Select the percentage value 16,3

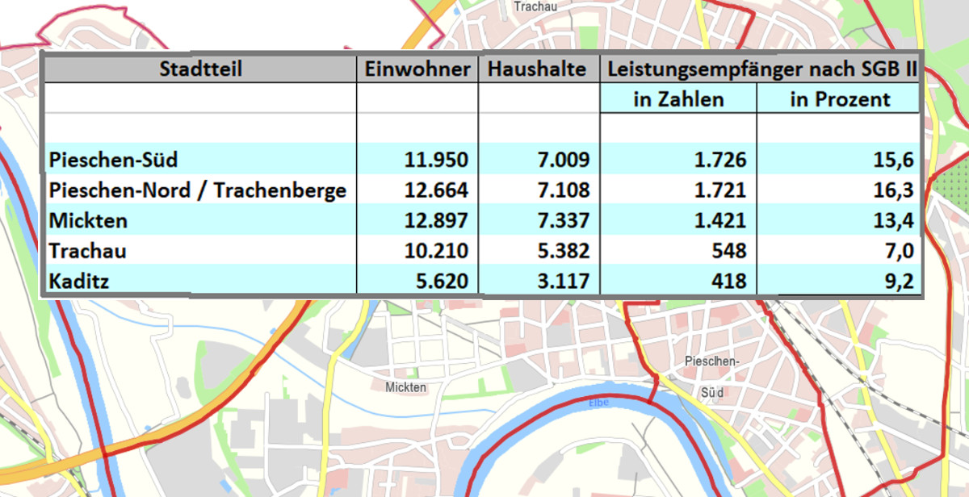tap(896, 190)
